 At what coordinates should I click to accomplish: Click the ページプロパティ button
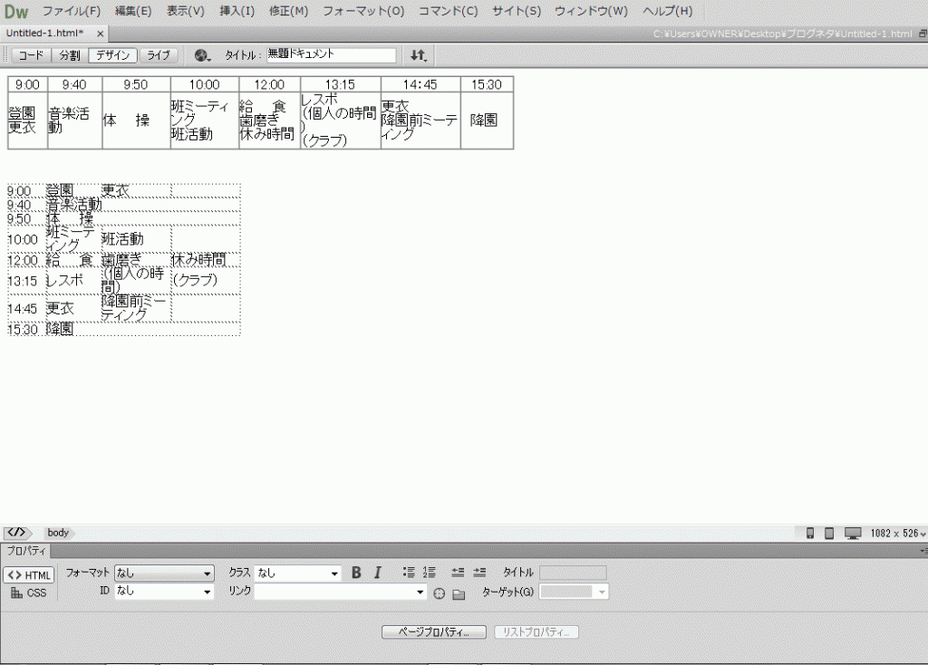[434, 631]
